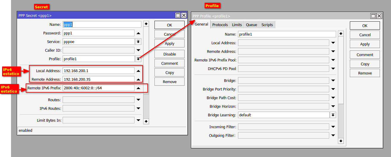
Task: Expand the DHCPv6 PD Pool field
Action: [x=333, y=69]
